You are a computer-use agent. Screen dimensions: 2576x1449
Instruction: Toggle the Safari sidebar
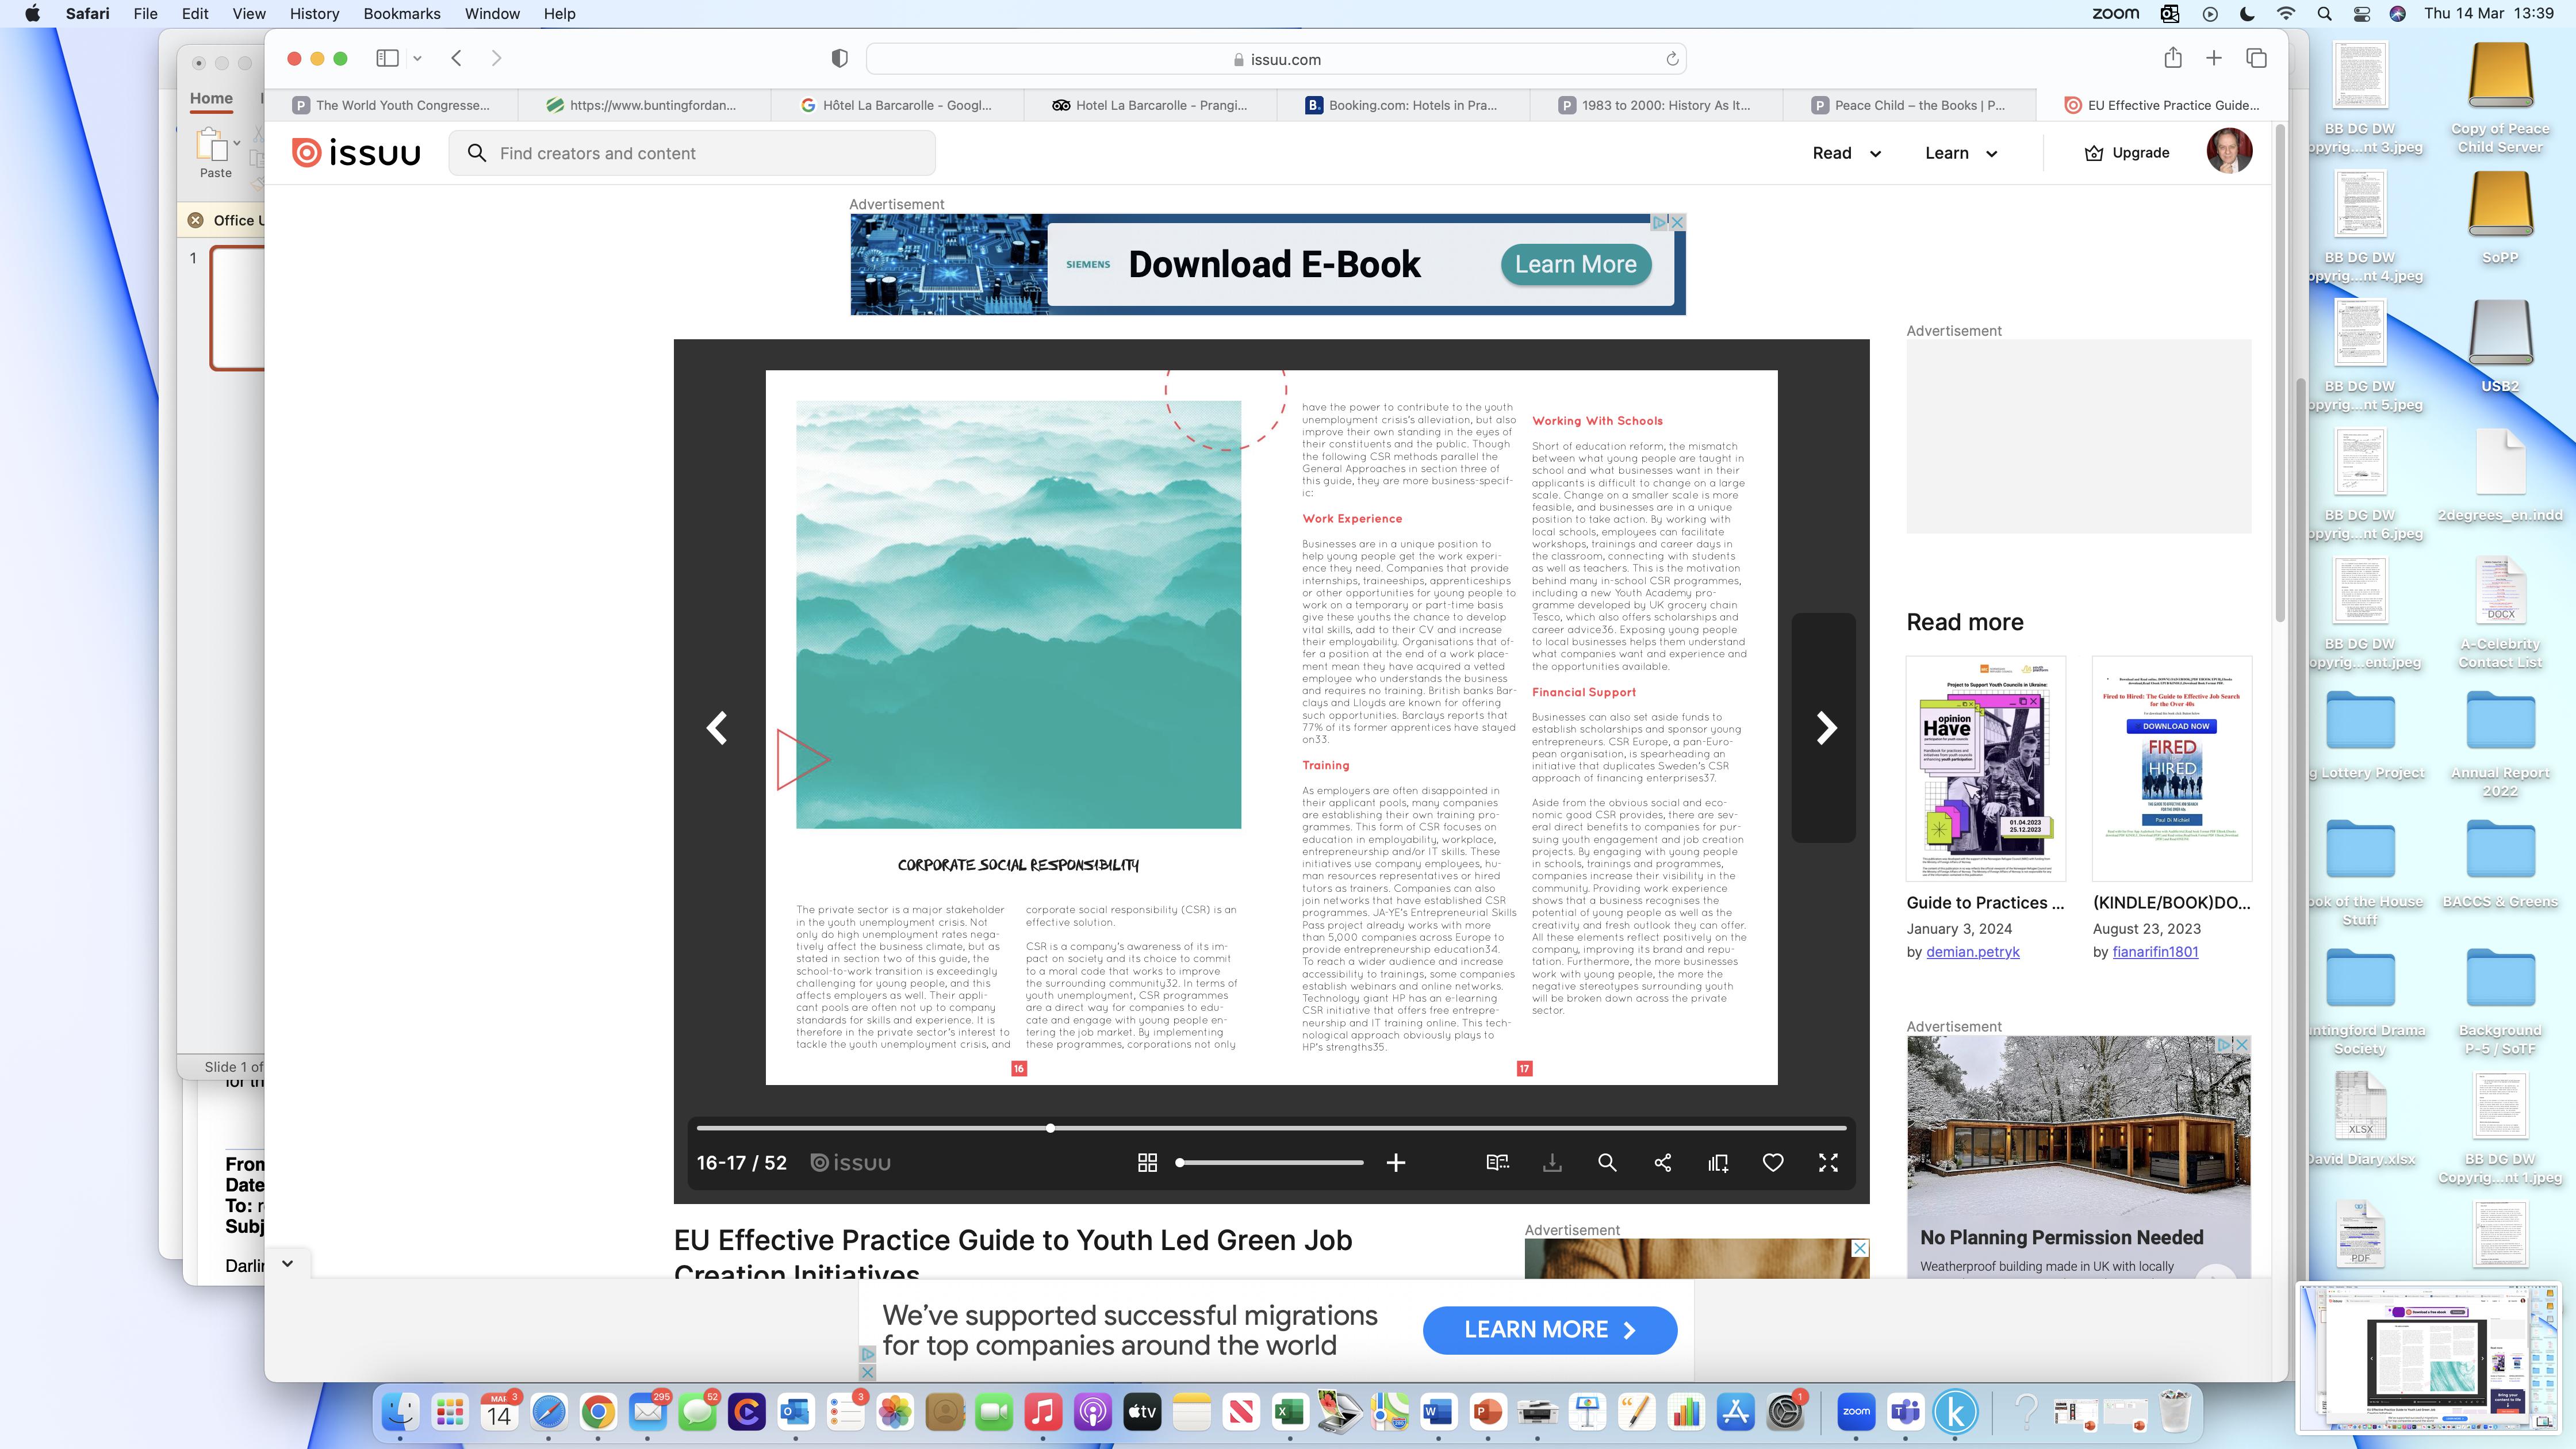point(387,59)
